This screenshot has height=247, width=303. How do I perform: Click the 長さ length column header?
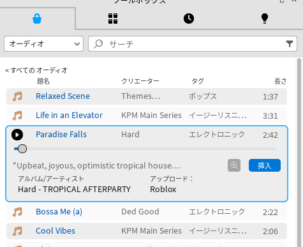pyautogui.click(x=281, y=81)
